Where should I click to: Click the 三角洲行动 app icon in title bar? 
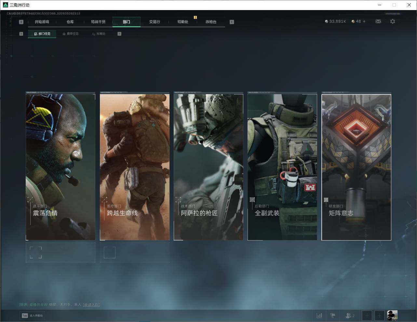pos(5,5)
